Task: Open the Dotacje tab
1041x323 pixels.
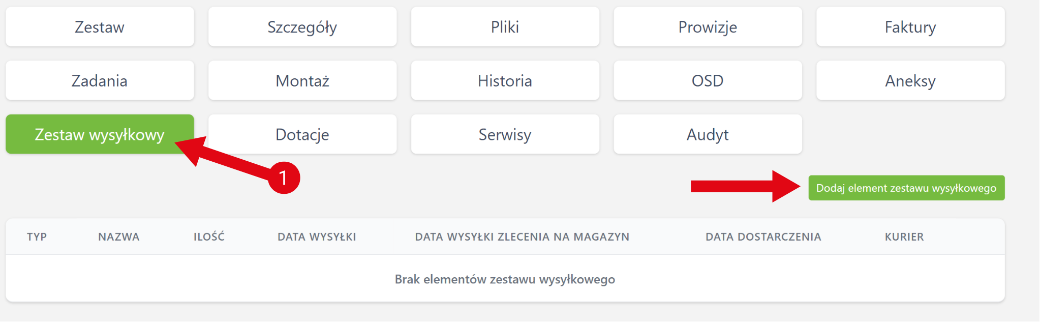Action: (302, 135)
